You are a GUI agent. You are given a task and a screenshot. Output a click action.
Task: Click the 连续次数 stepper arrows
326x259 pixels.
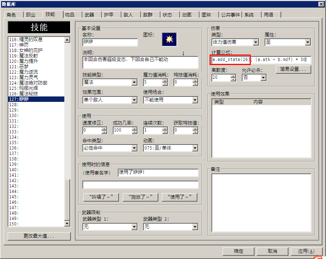(165, 130)
